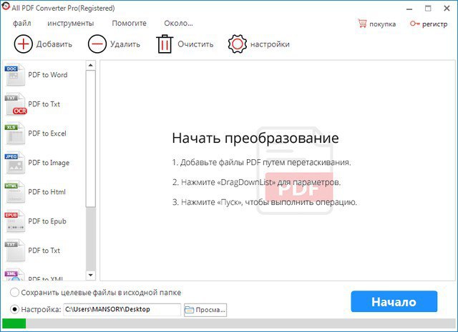This screenshot has height=332, width=458.
Task: Click the key регистр icon
Action: click(x=415, y=24)
